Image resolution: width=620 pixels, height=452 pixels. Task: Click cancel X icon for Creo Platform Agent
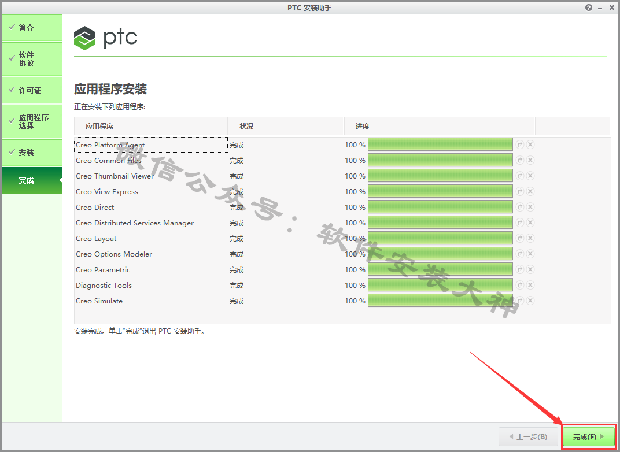[530, 145]
